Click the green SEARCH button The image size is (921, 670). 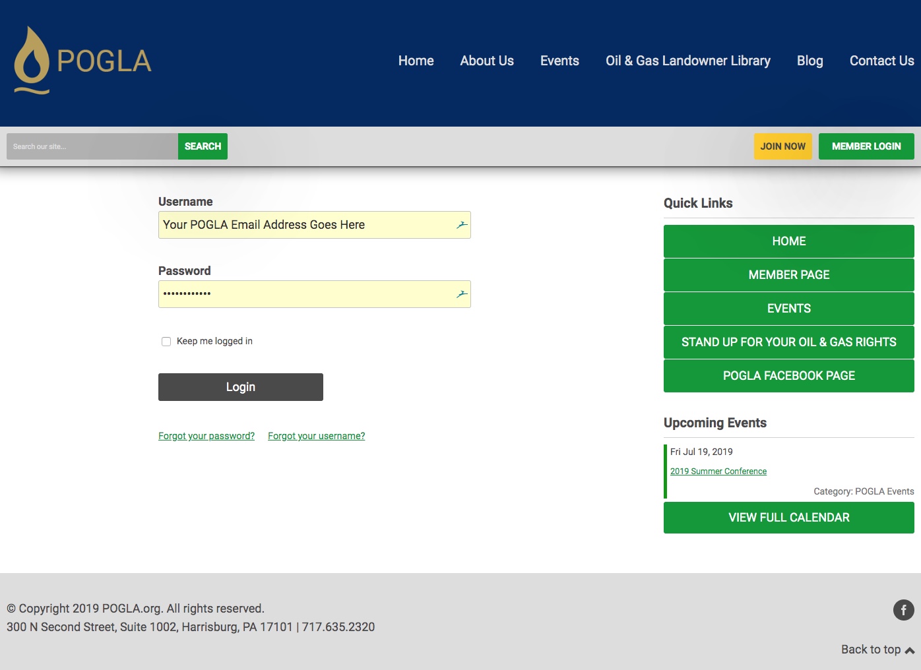click(203, 146)
